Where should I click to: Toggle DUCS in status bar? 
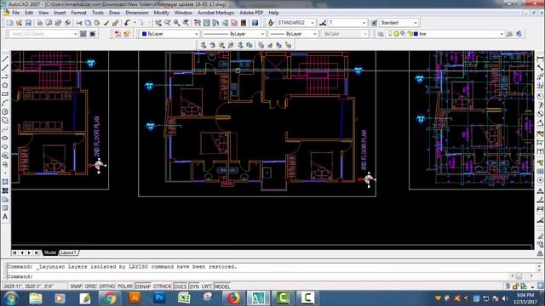(180, 286)
